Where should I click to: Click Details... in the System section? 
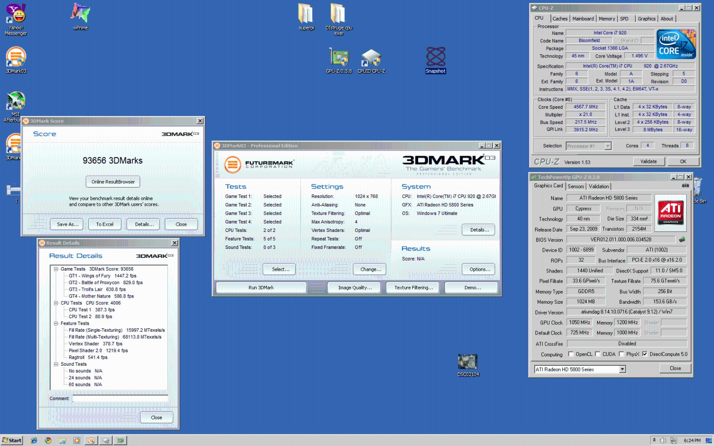479,230
